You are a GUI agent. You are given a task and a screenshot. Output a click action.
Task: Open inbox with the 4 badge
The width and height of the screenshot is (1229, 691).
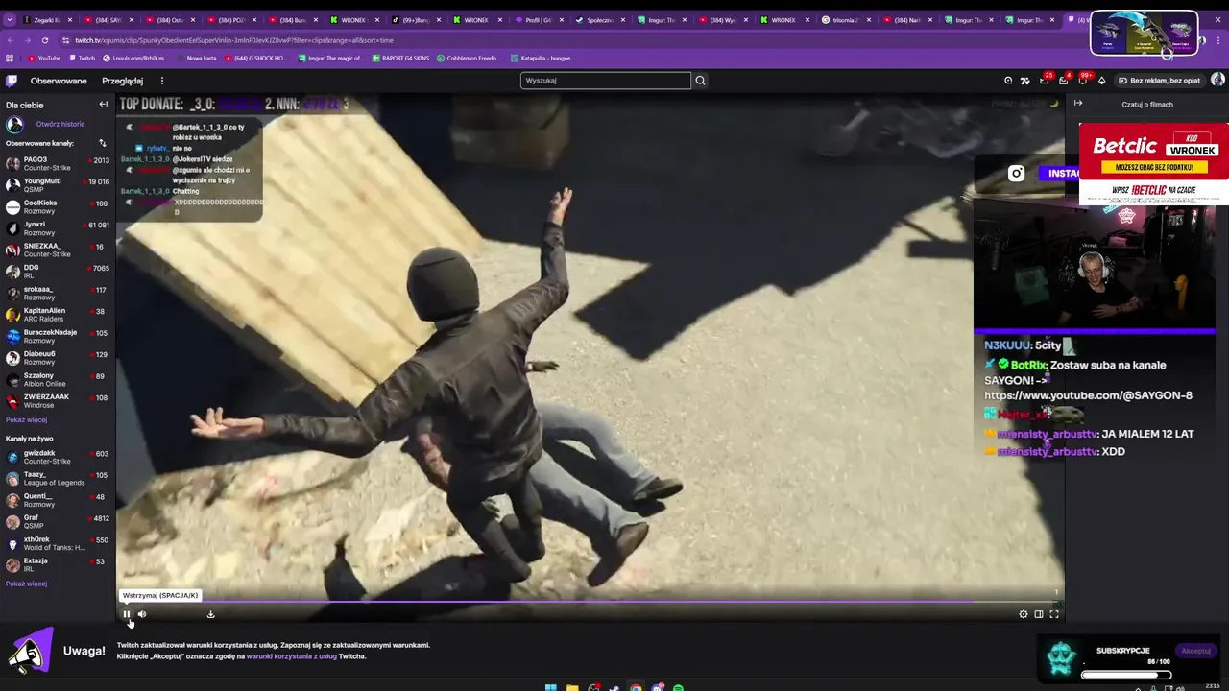point(1063,81)
